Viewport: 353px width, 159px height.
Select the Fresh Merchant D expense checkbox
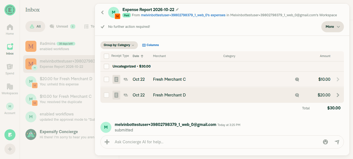(x=106, y=95)
